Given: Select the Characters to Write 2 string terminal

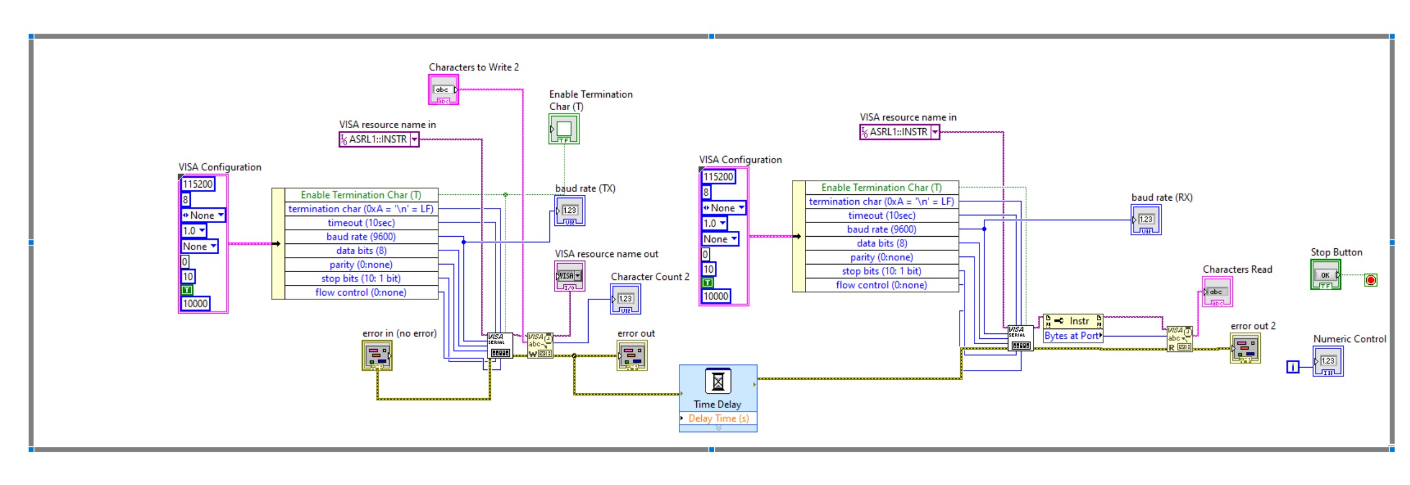Looking at the screenshot, I should 443,89.
